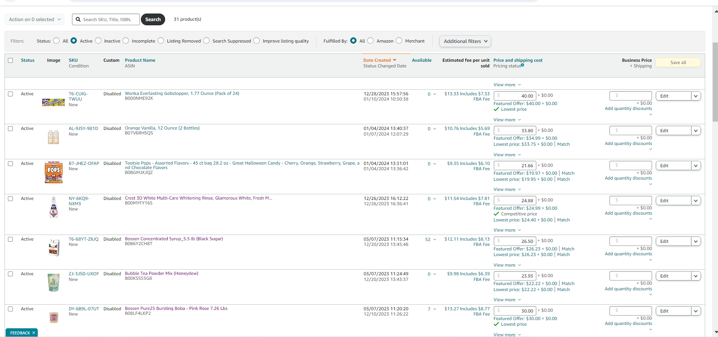
Task: Click the Business Price field for Crest 3D White
Action: (x=631, y=201)
